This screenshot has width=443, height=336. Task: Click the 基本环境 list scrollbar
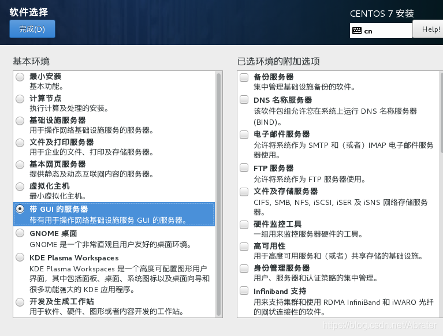(x=218, y=194)
